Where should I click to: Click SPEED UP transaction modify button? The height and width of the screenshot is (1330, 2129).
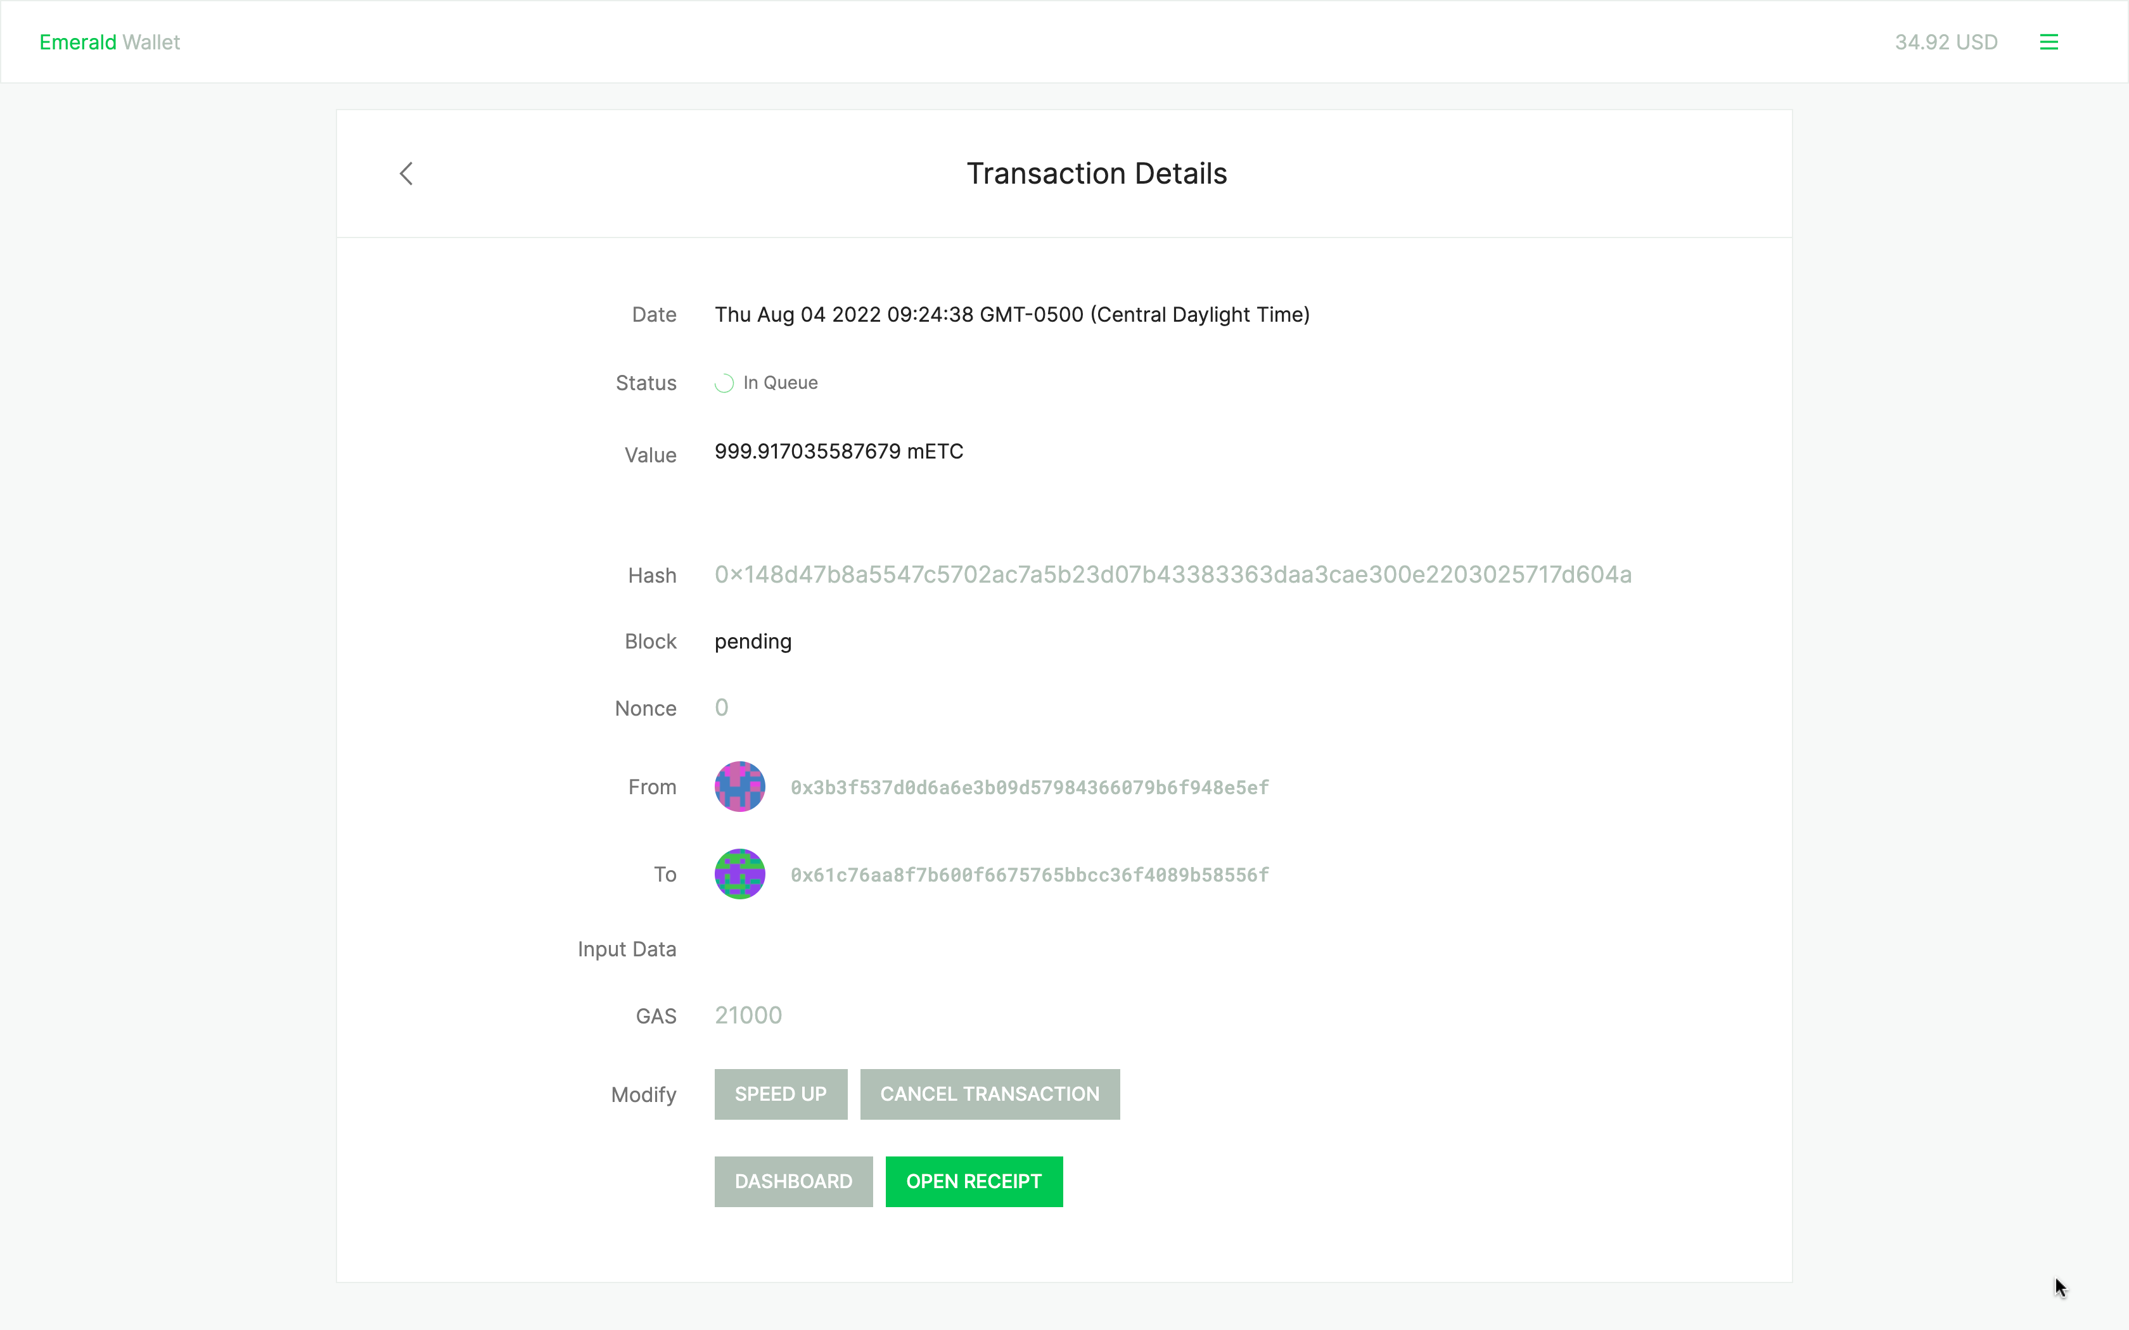click(780, 1094)
